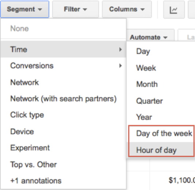Select Experiment segment
Image resolution: width=195 pixels, height=190 pixels.
[x=64, y=148]
